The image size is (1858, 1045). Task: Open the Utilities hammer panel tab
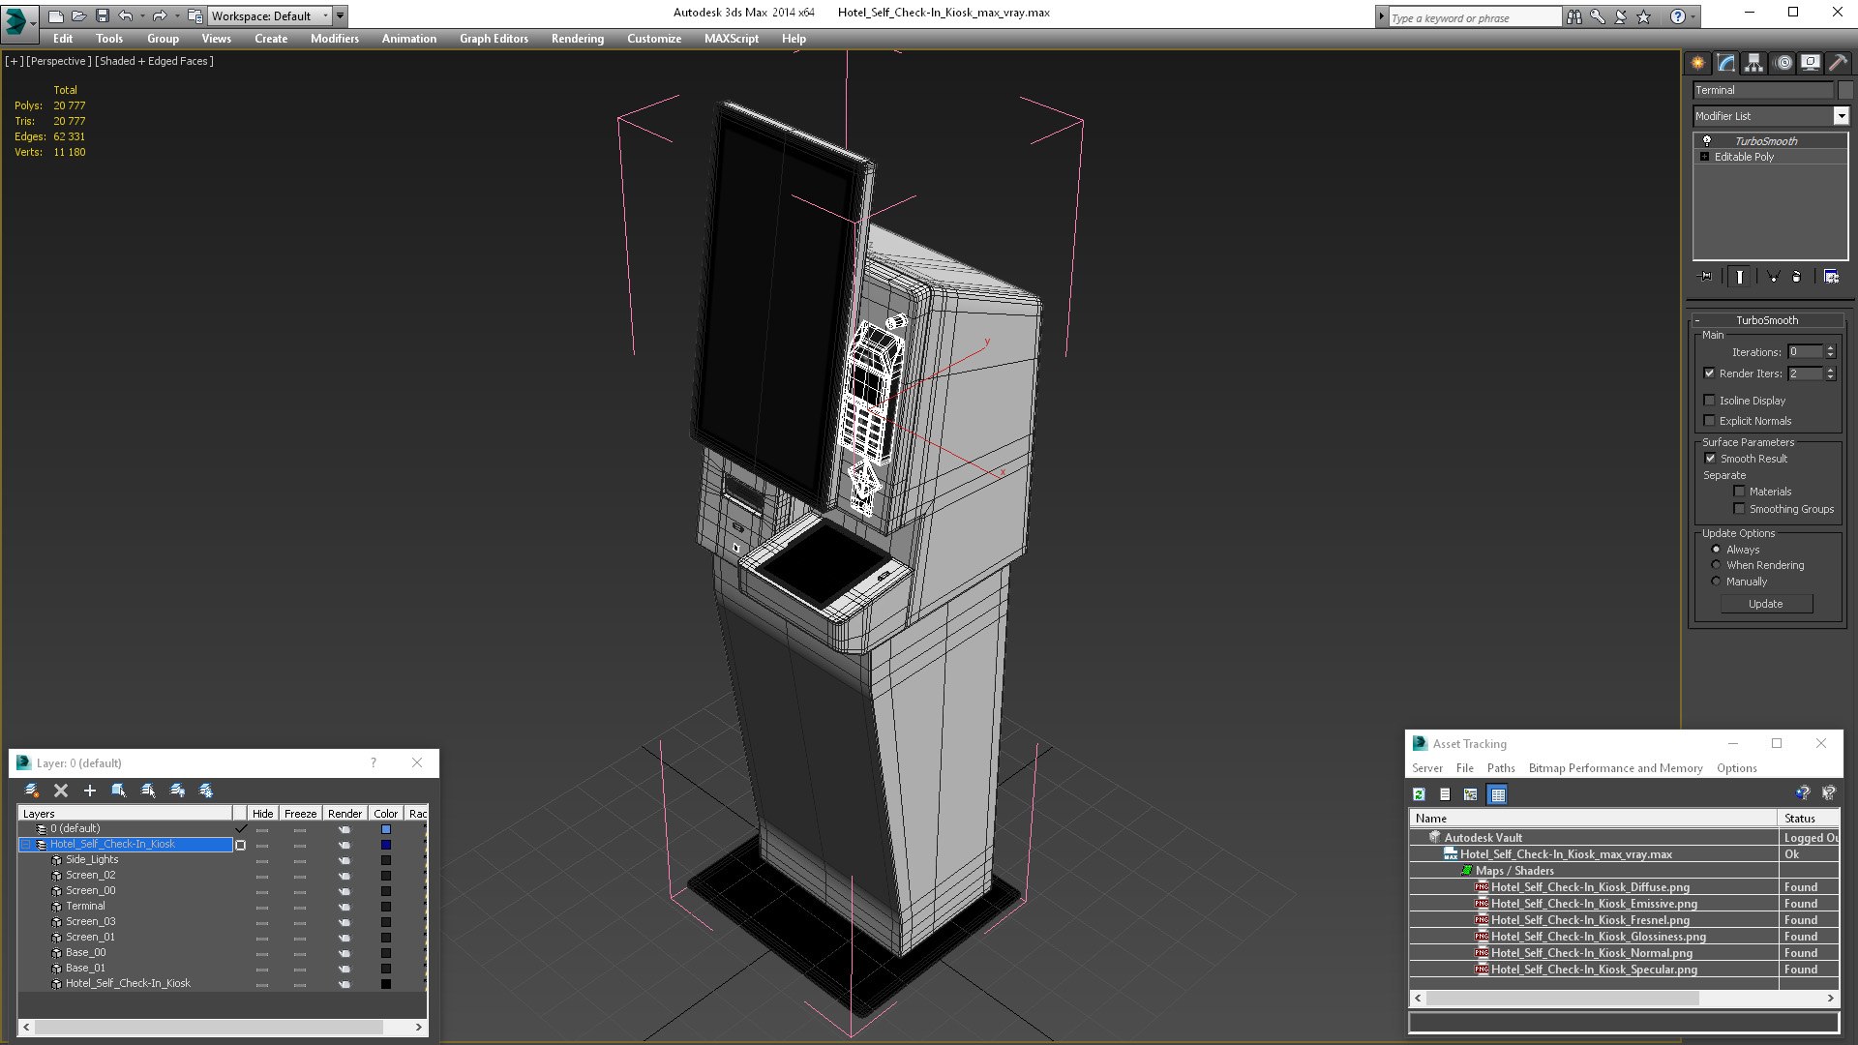(1838, 63)
